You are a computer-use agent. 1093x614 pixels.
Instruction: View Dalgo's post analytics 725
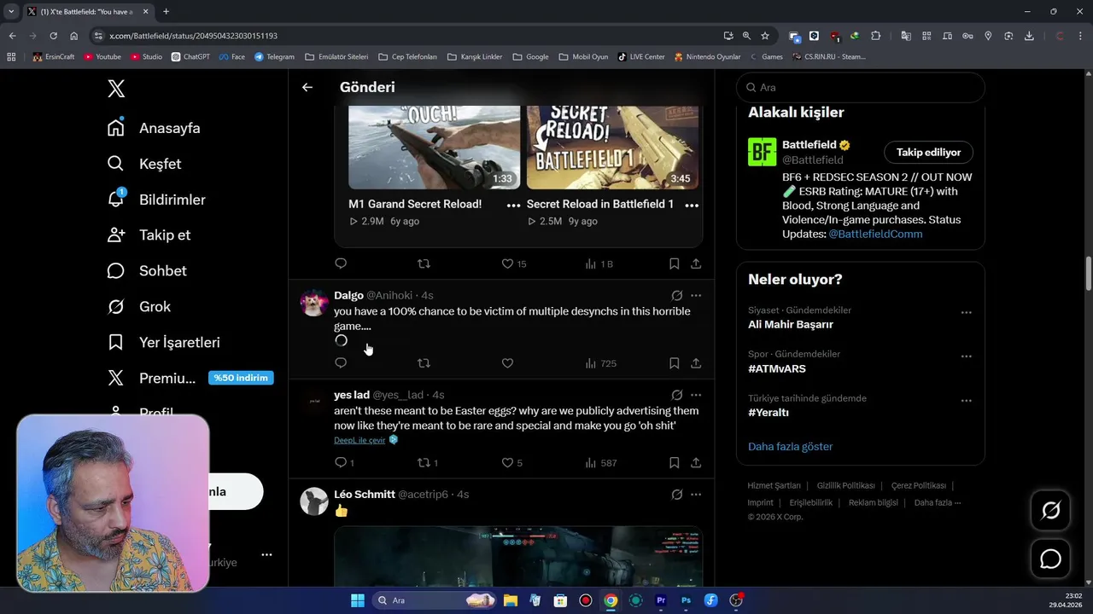pyautogui.click(x=600, y=363)
